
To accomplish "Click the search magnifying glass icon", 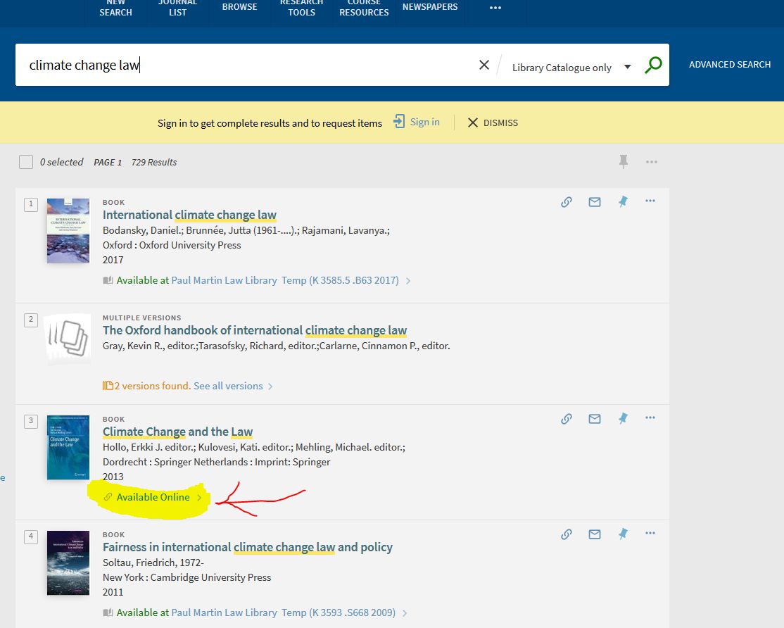I will click(653, 64).
